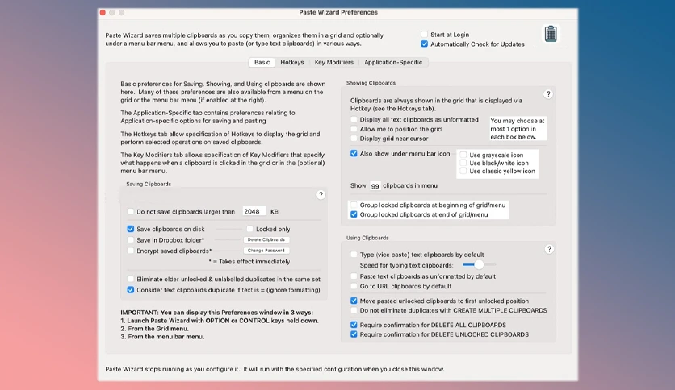Click the Show 99 clipboards field
The width and height of the screenshot is (675, 390).
[x=375, y=185]
